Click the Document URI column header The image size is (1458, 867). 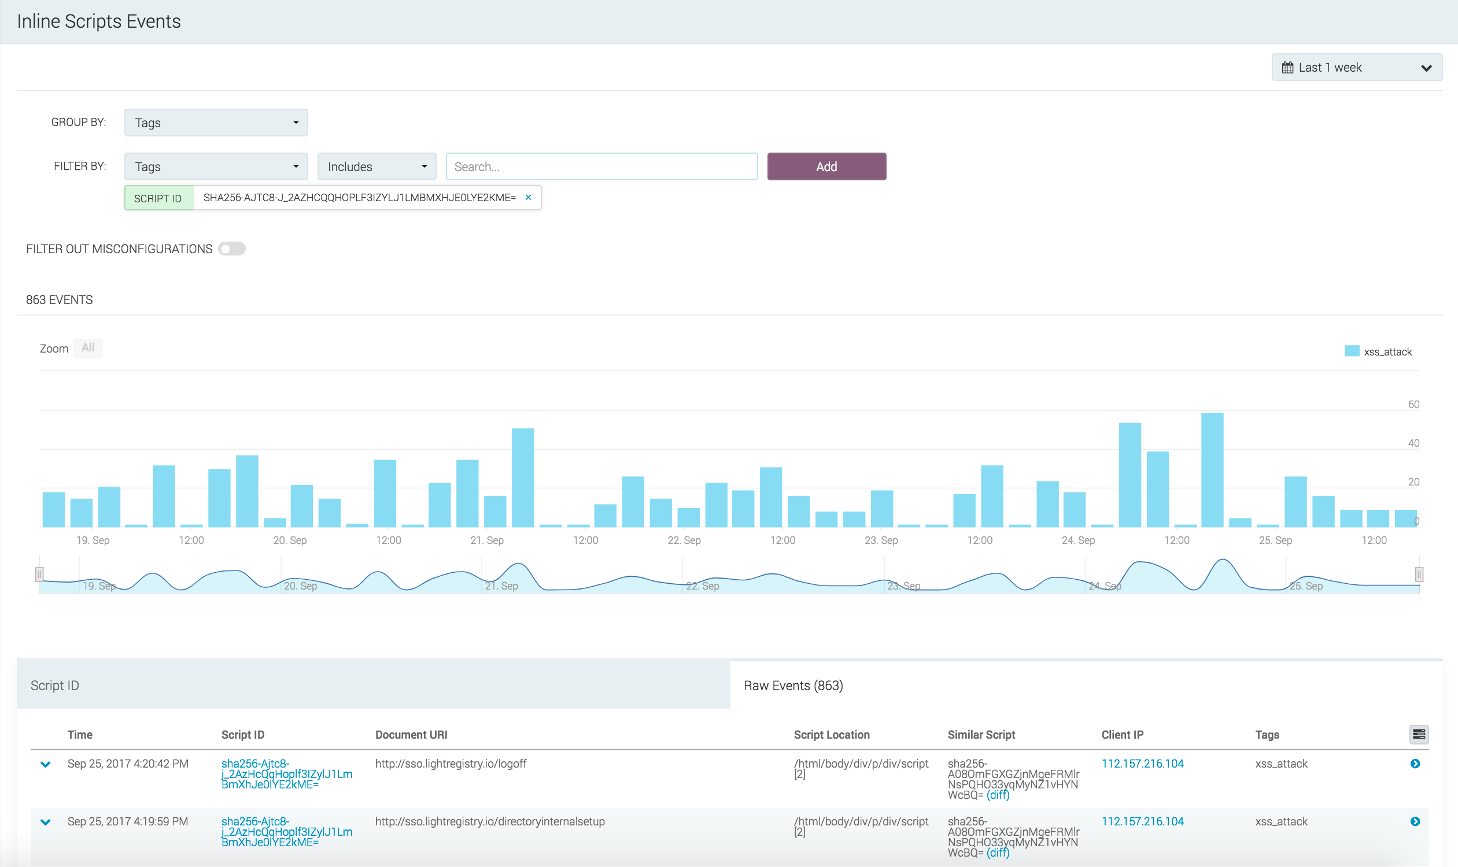point(411,735)
